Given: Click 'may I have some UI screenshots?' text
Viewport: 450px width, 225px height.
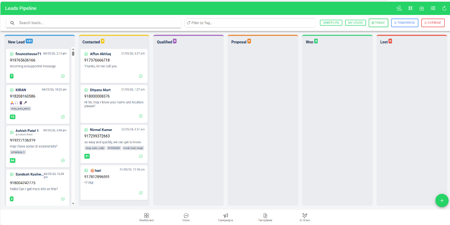Looking at the screenshot, I should pos(33,146).
